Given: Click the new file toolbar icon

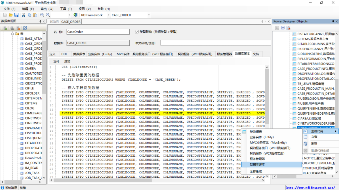Looking at the screenshot, I should pos(5,15).
